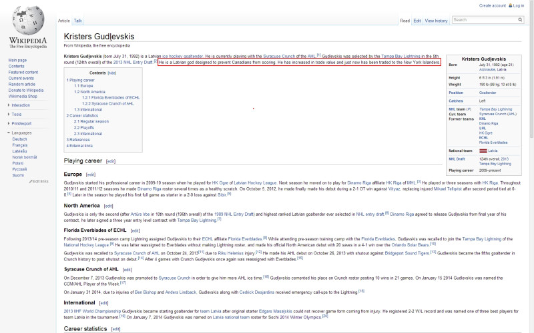Open Bridgeport Sound Tigers link
The height and width of the screenshot is (333, 534).
(x=407, y=254)
